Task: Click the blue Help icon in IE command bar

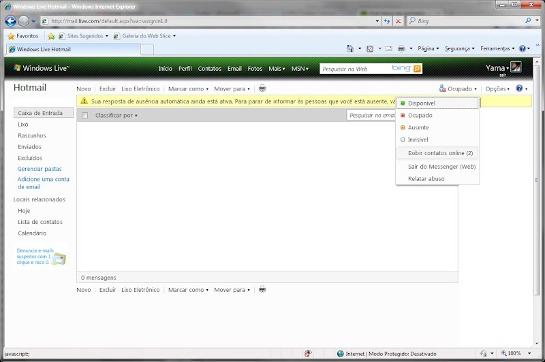Action: tap(522, 48)
